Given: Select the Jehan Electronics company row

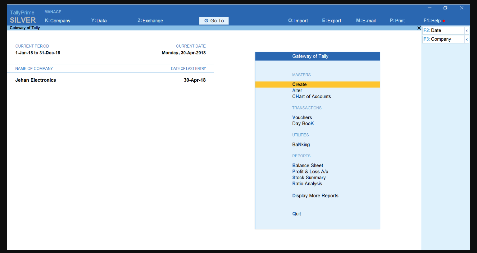Looking at the screenshot, I should [x=111, y=80].
